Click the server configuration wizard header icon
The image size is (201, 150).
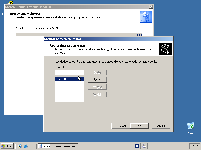coord(146,17)
